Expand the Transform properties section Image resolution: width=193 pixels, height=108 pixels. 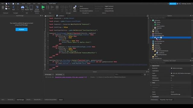click(x=151, y=97)
